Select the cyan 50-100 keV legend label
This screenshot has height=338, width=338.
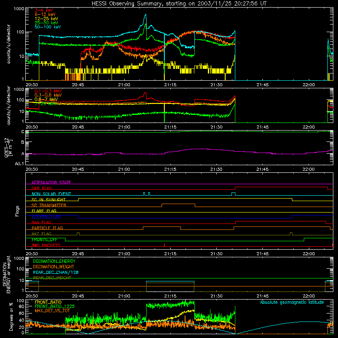[48, 27]
